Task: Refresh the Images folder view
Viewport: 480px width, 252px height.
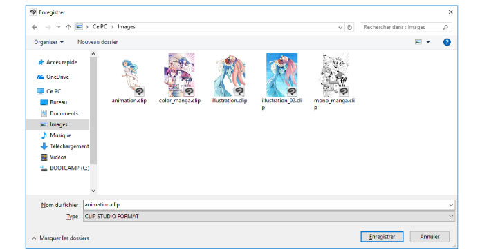Action: coord(349,27)
